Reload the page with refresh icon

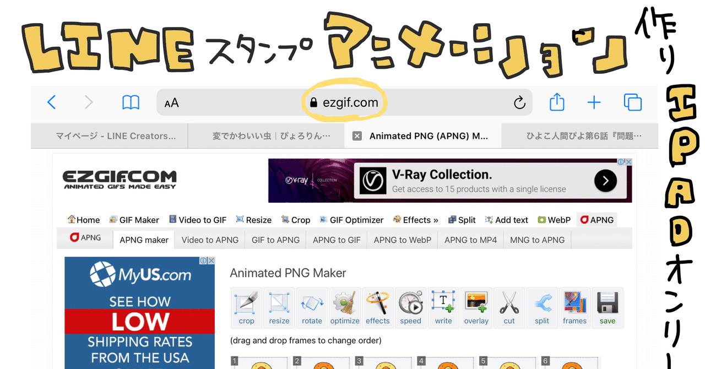519,102
